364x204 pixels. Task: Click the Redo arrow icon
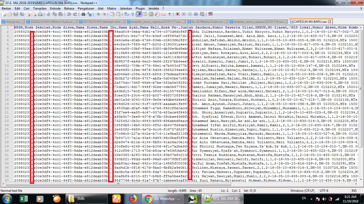(75, 14)
